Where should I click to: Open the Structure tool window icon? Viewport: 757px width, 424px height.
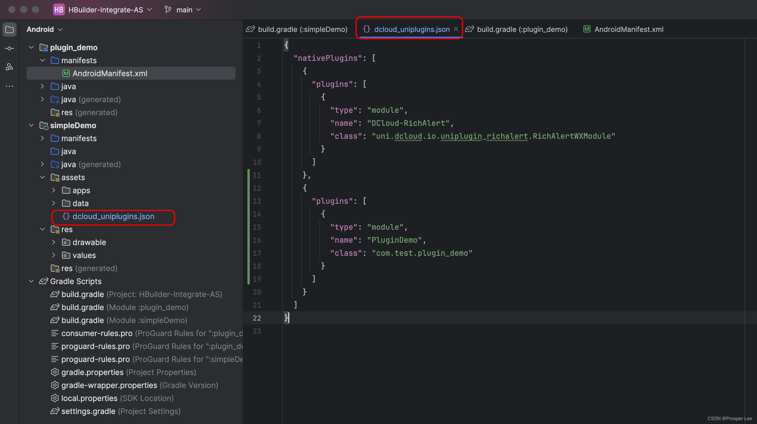9,67
